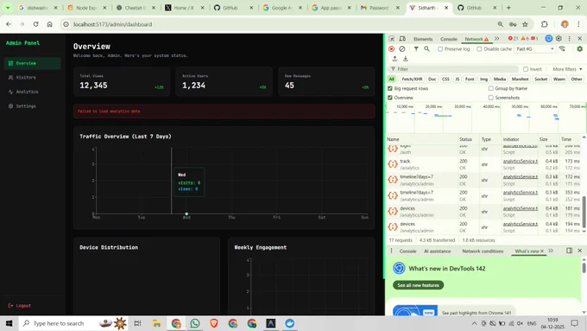Click the issues count 1 badge

pyautogui.click(x=534, y=39)
